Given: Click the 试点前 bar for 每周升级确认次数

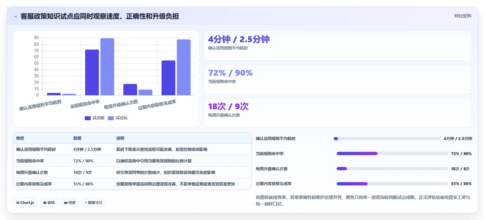Looking at the screenshot, I should 130,90.
